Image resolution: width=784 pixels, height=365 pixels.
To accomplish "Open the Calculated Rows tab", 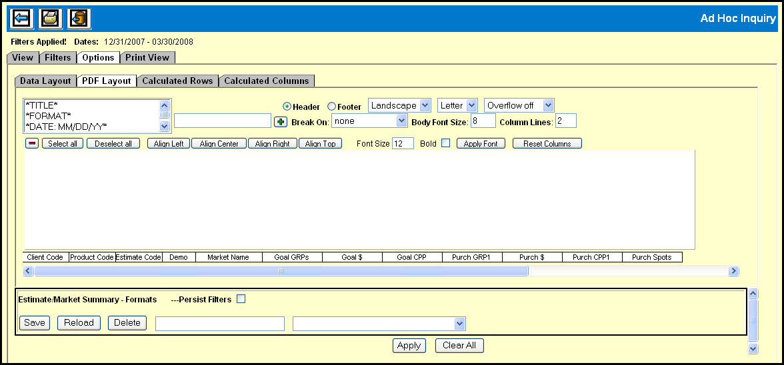I will pyautogui.click(x=177, y=81).
